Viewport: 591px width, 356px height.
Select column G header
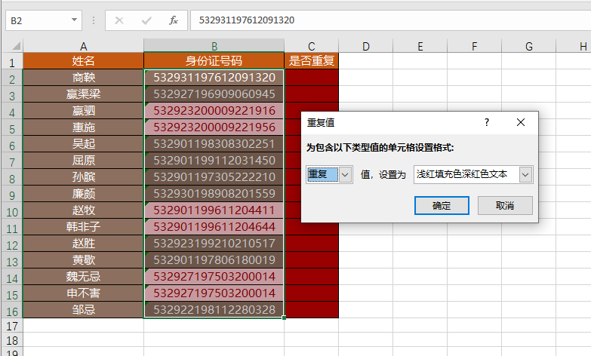coord(529,46)
